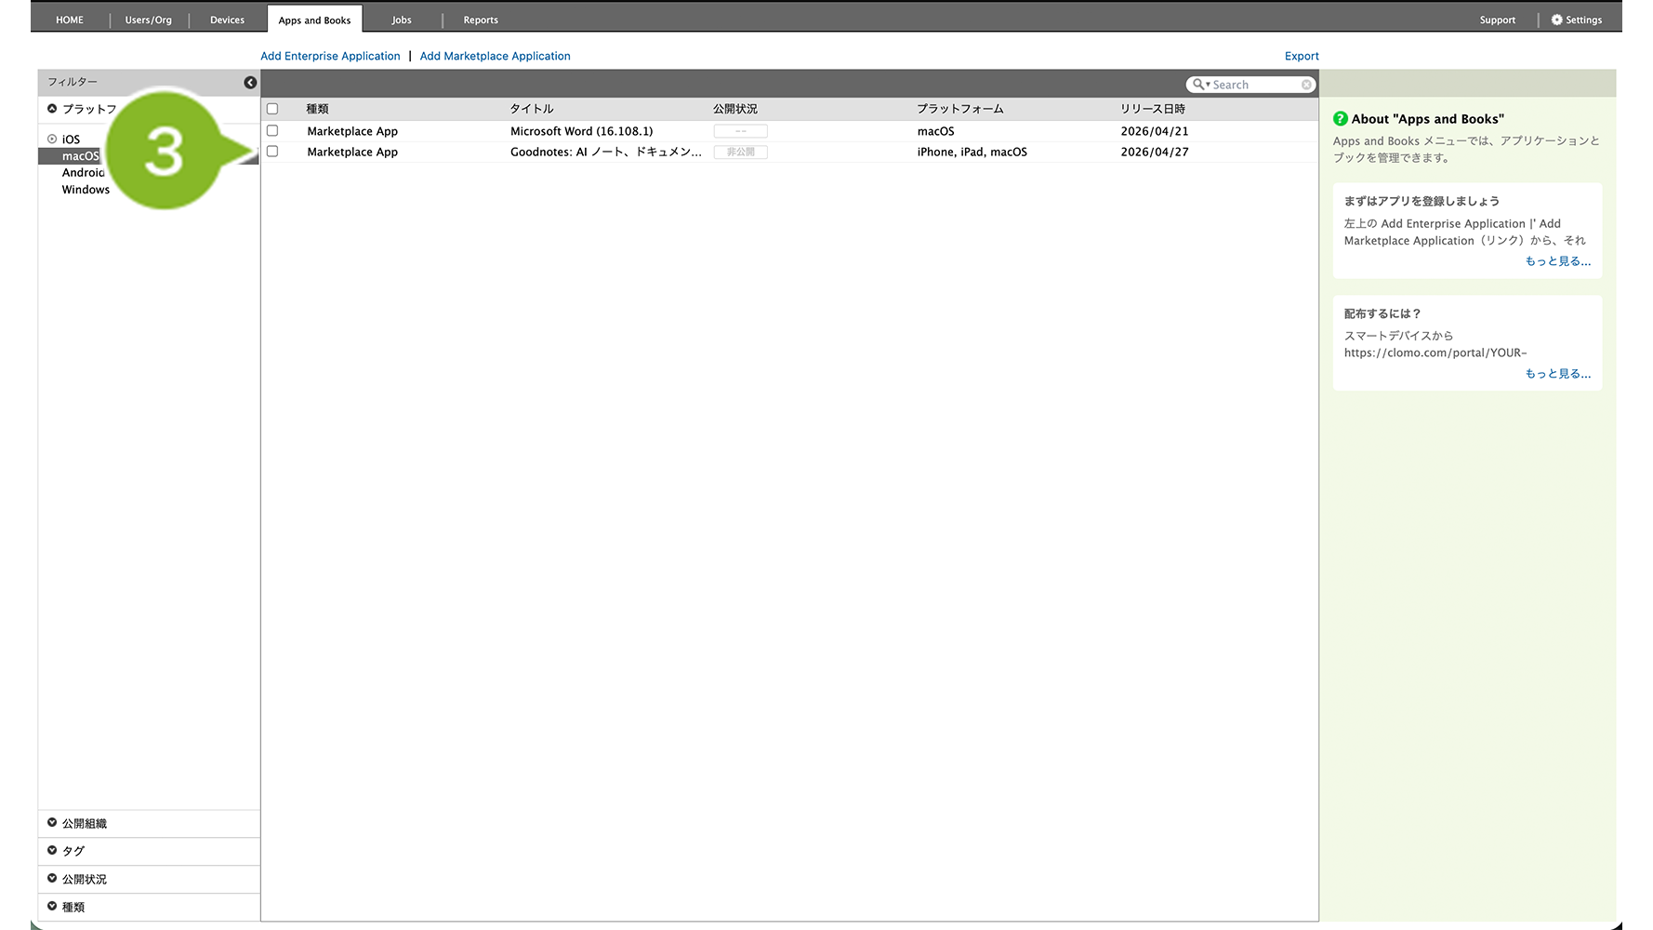This screenshot has width=1653, height=930.
Task: Open the Reports tab
Action: (x=481, y=20)
